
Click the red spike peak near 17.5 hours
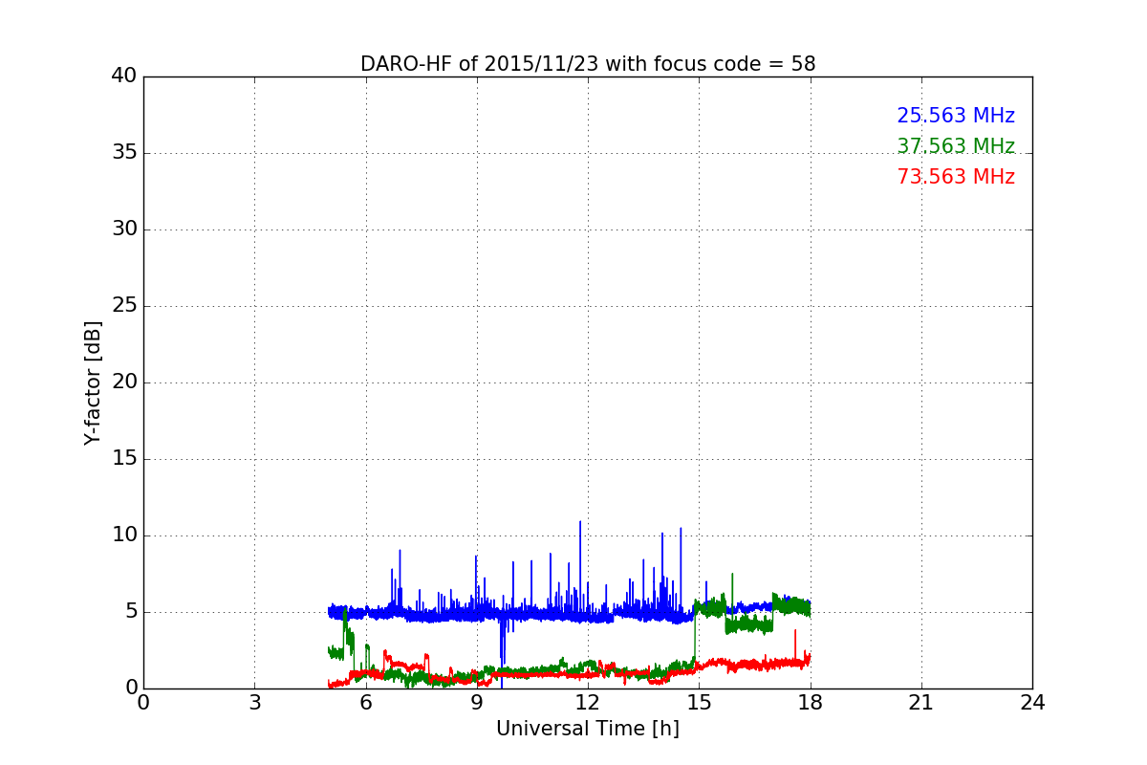(x=795, y=630)
